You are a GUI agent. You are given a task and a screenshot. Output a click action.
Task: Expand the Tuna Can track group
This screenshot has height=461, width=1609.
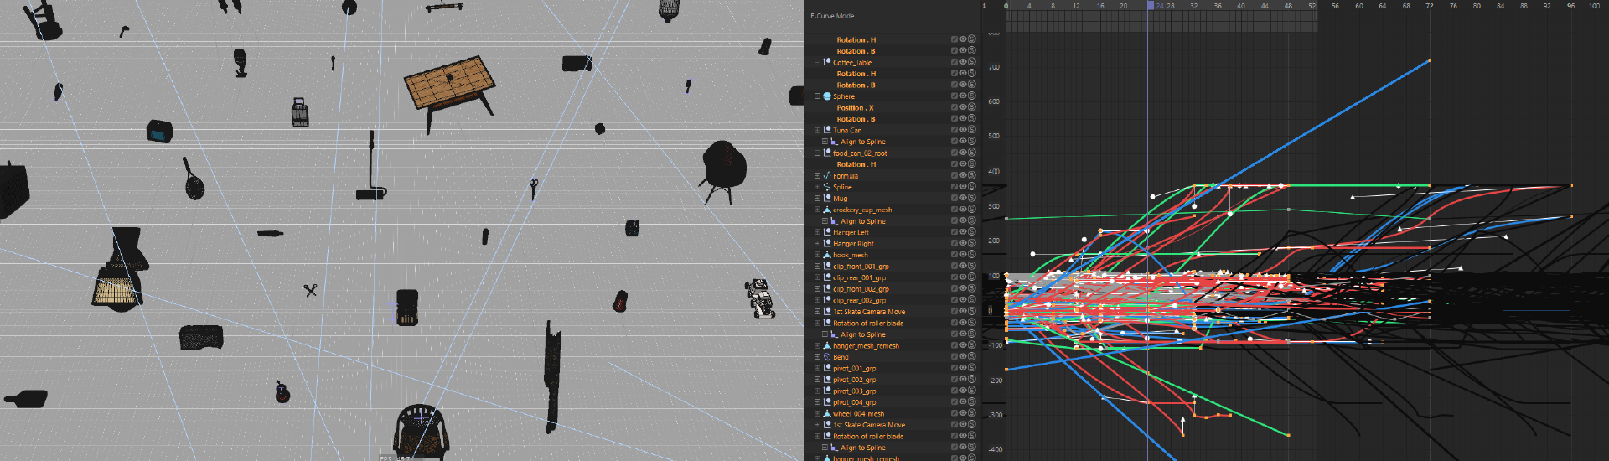point(817,130)
